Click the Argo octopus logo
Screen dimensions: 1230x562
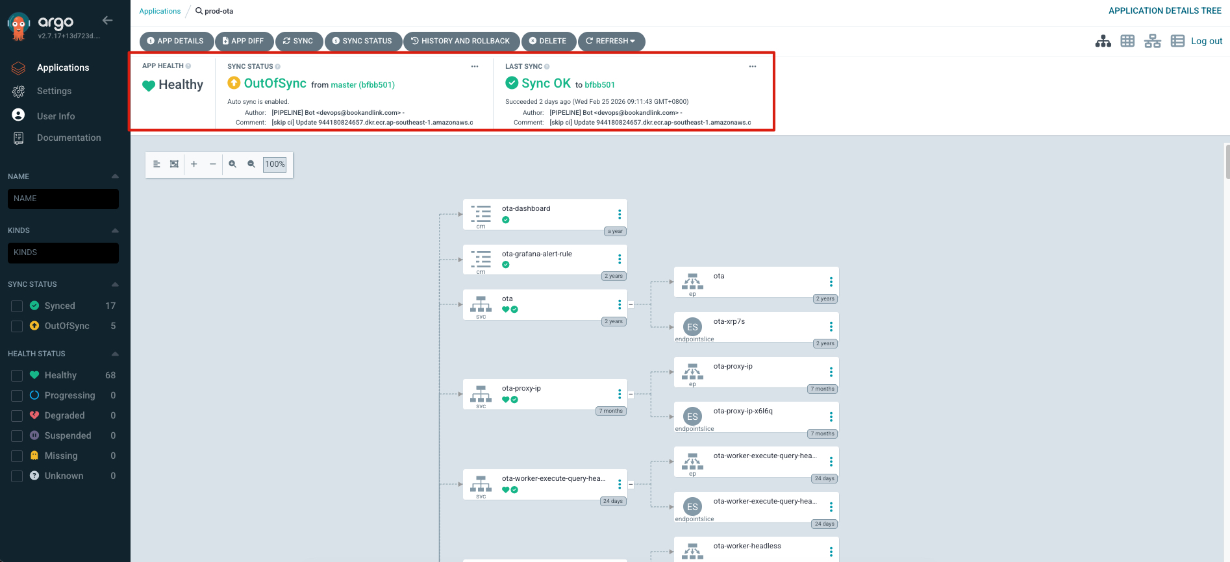click(x=19, y=26)
